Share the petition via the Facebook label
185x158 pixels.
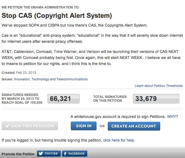pyautogui.click(x=76, y=154)
